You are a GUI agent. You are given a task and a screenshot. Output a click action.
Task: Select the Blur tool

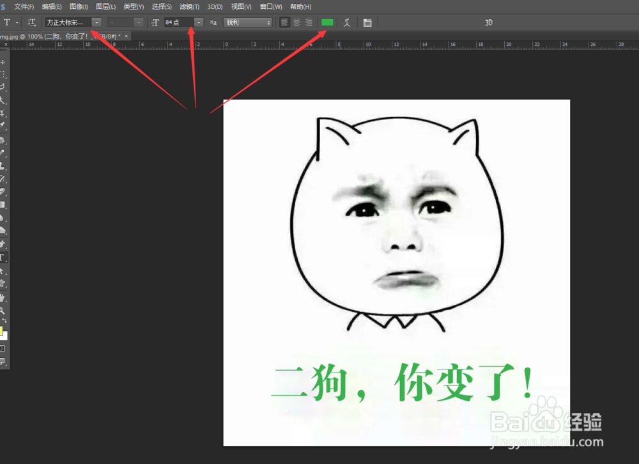coord(3,217)
